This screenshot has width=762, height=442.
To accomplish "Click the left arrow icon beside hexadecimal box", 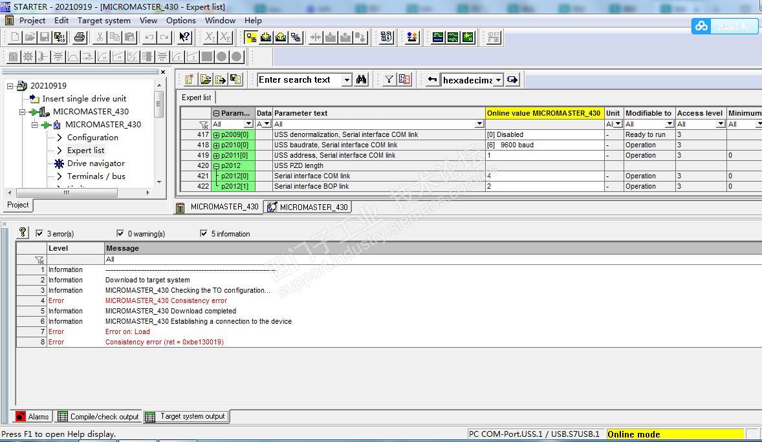I will point(432,79).
